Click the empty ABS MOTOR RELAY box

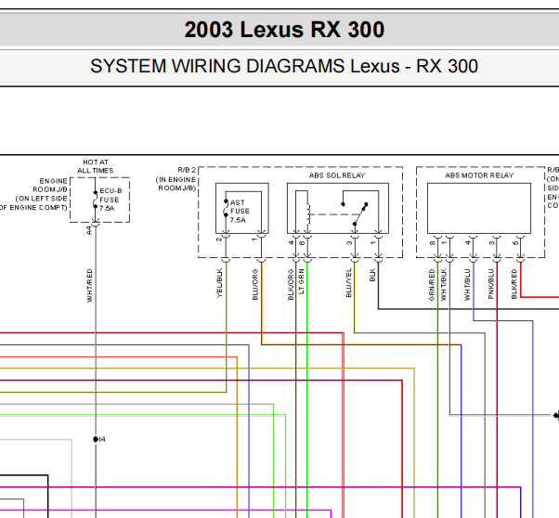click(x=479, y=209)
